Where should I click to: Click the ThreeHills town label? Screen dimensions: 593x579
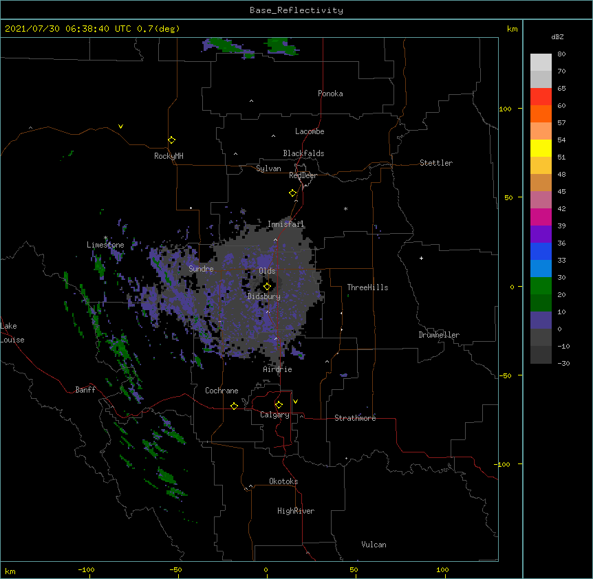tap(367, 287)
